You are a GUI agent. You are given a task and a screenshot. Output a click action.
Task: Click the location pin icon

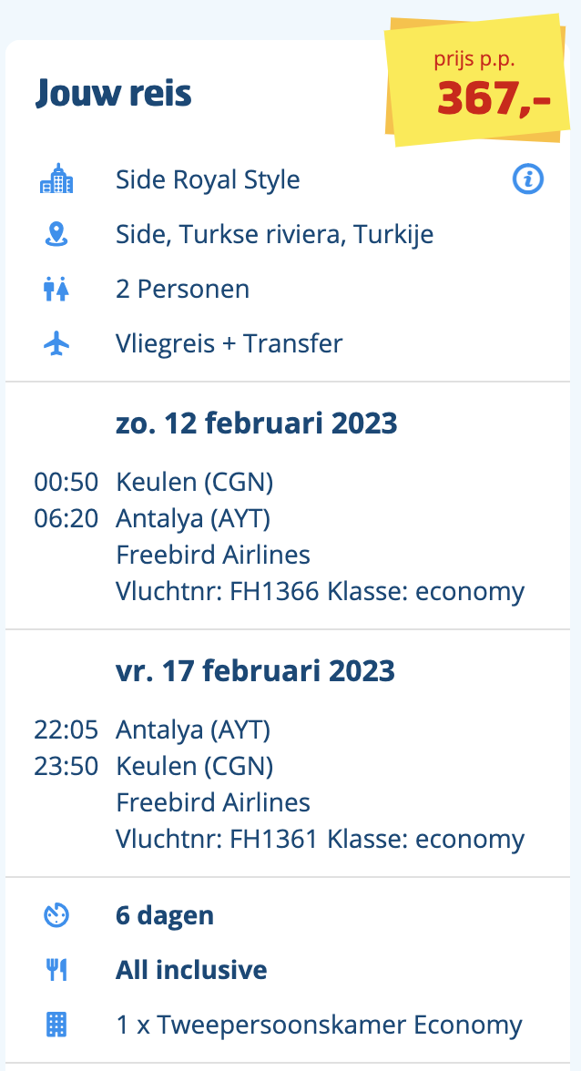pyautogui.click(x=56, y=234)
